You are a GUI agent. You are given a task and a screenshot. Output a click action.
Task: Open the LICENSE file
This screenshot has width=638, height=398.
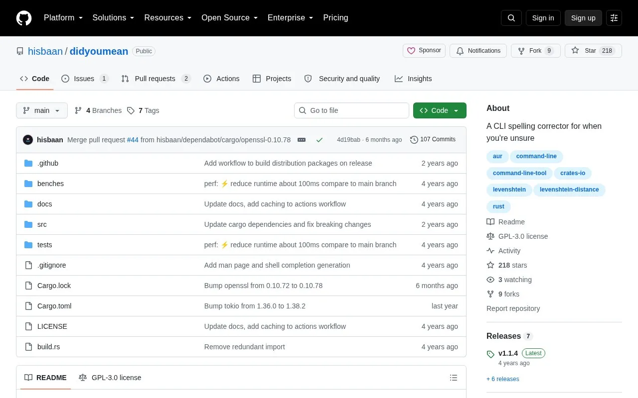(52, 326)
